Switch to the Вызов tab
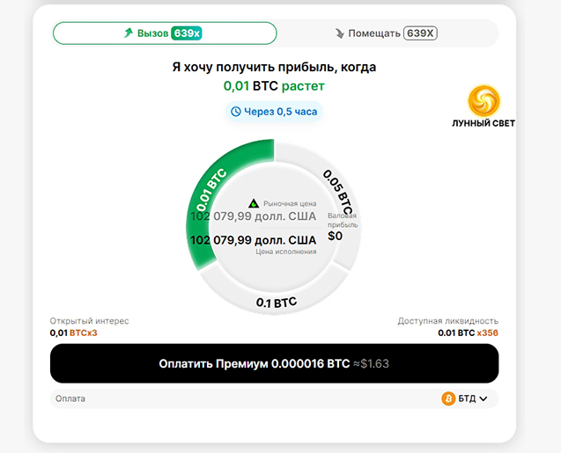This screenshot has height=453, width=561. click(x=165, y=33)
